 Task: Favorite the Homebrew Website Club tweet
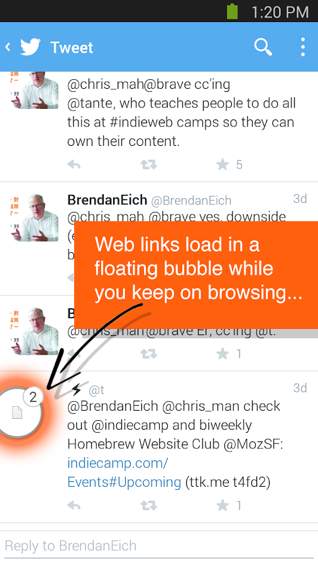222,506
